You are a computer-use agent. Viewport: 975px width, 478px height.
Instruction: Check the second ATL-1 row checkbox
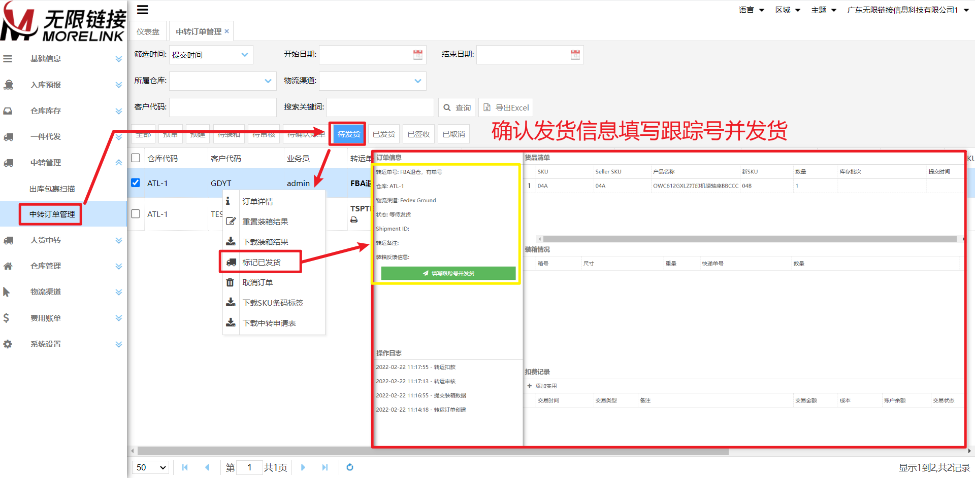(136, 214)
